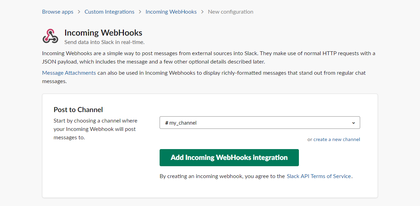420x206 pixels.
Task: Select the Post to Channel section heading
Action: pos(78,109)
